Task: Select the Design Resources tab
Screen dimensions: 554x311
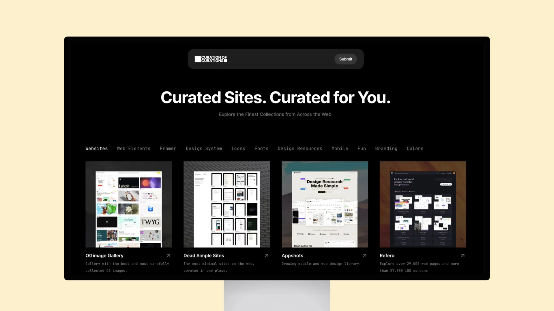Action: point(300,148)
